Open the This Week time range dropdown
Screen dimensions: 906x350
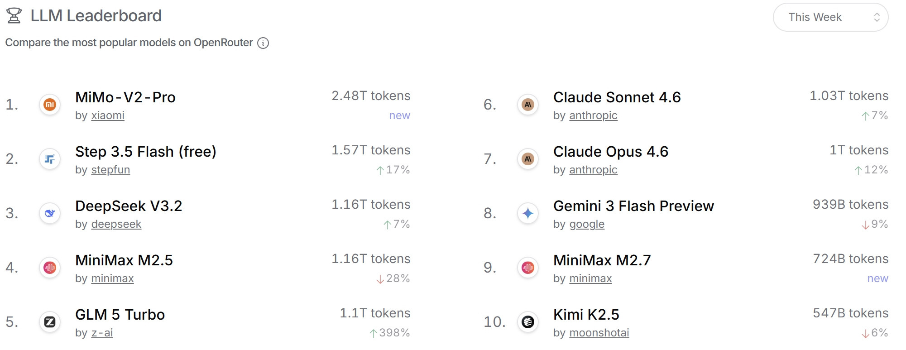pos(830,17)
